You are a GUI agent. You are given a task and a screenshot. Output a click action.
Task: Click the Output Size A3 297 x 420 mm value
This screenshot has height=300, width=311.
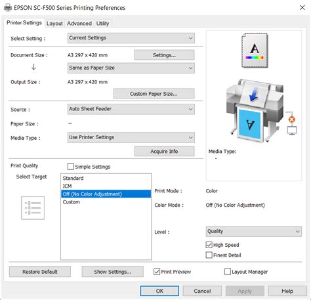coord(87,82)
